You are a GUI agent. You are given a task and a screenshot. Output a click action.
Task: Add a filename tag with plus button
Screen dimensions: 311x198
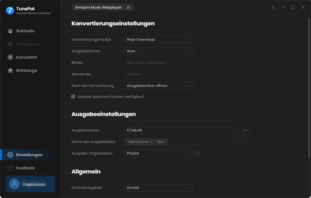(x=246, y=142)
